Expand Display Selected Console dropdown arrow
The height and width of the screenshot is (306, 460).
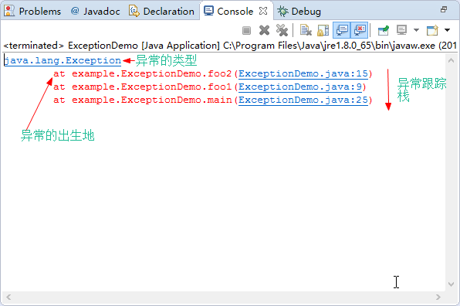coord(416,30)
